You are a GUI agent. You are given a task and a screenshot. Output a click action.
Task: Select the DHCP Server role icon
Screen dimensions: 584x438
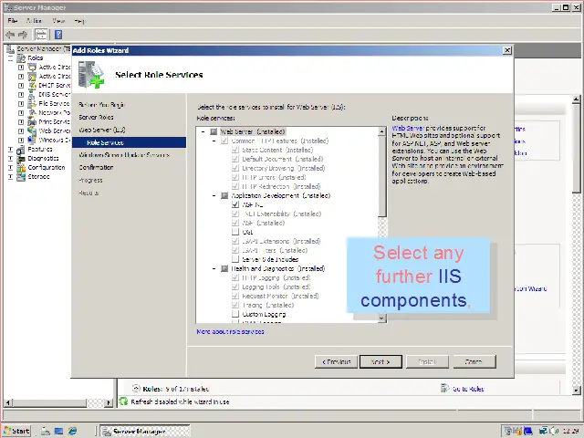tap(33, 85)
